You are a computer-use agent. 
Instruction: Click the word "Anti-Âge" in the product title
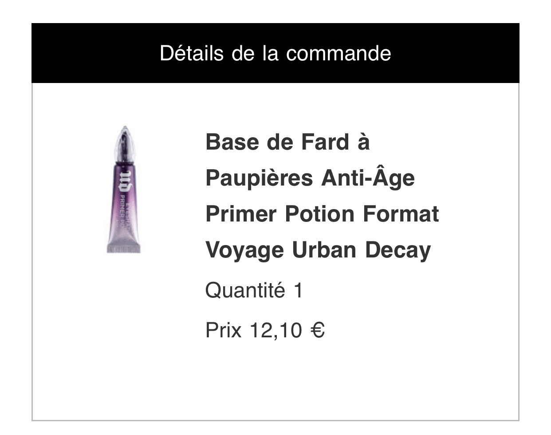[368, 178]
